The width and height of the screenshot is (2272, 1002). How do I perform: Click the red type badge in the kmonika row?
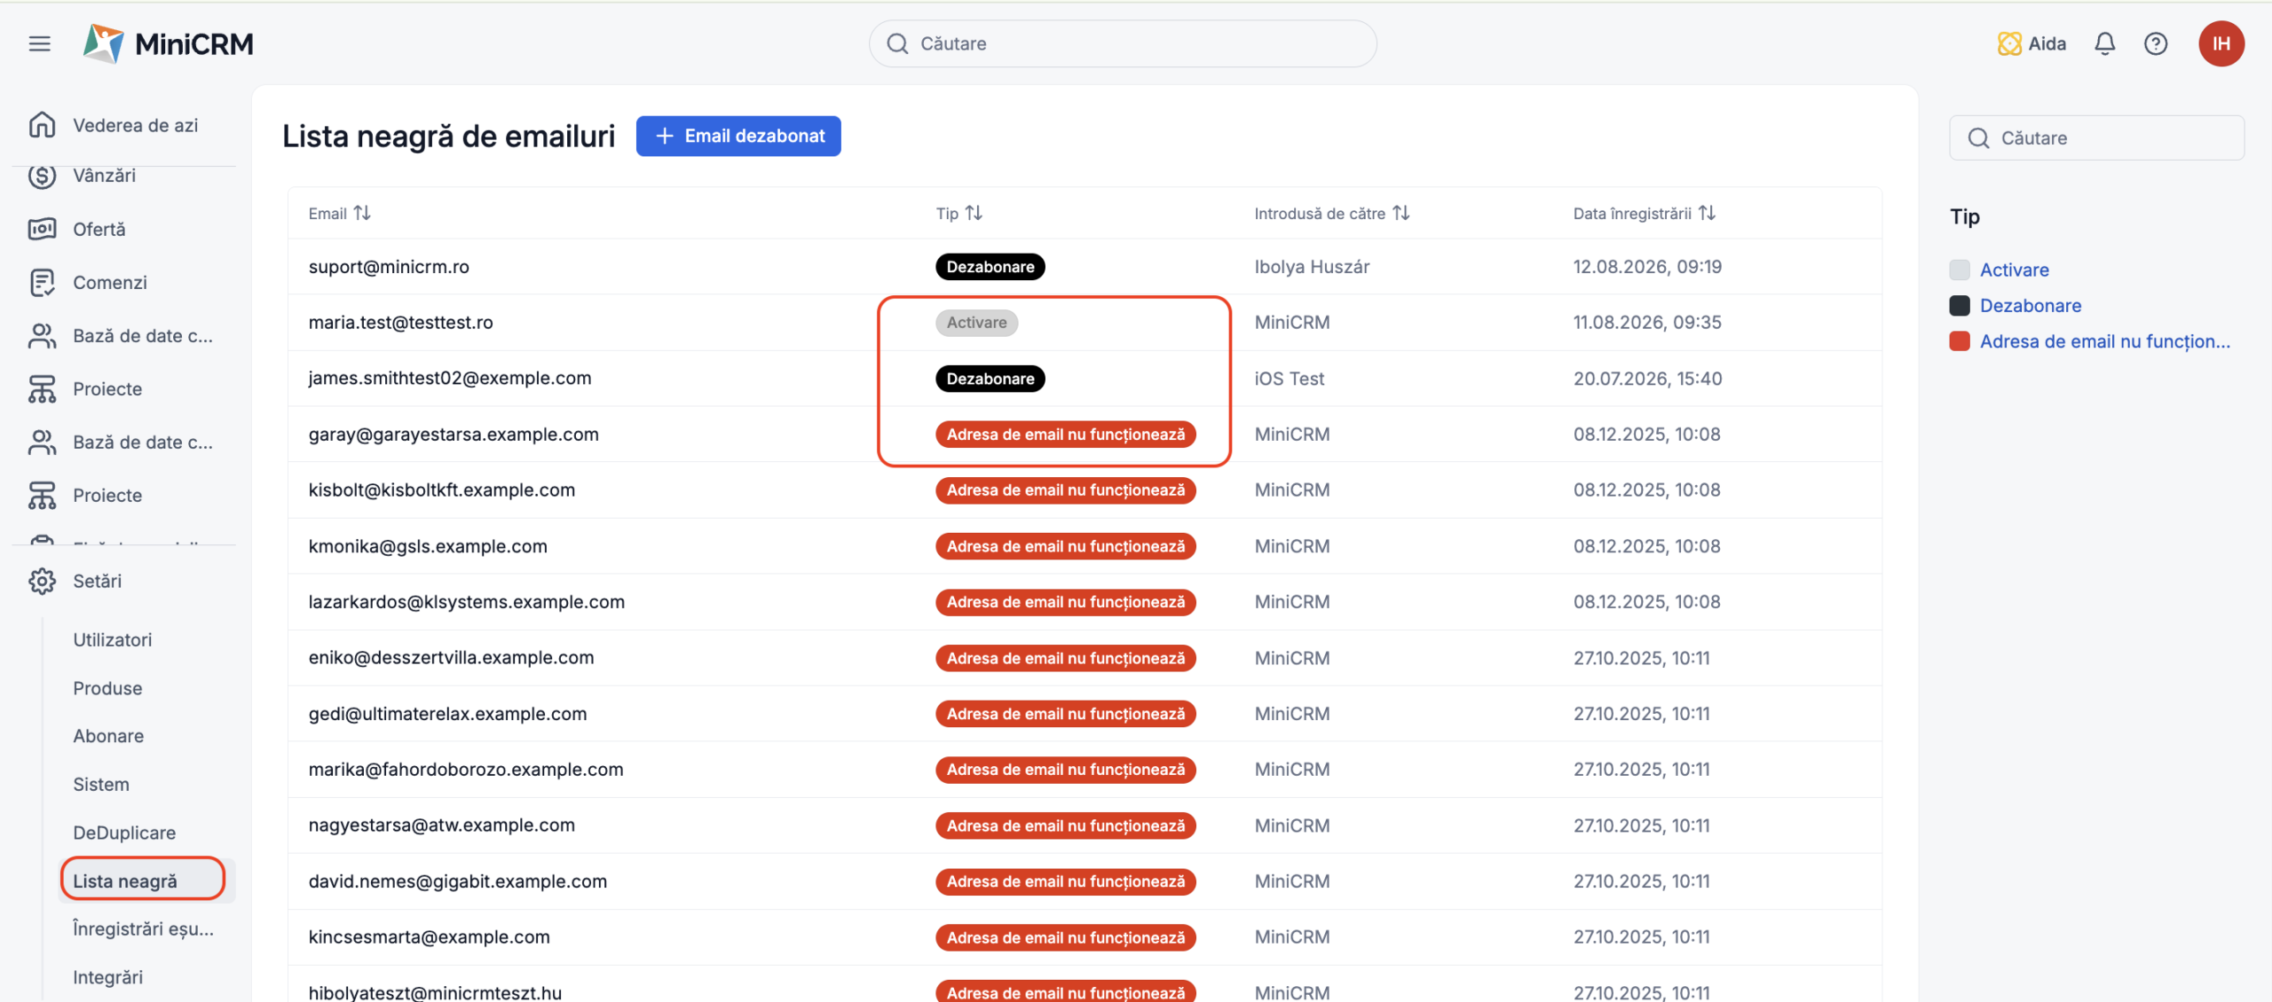pyautogui.click(x=1066, y=546)
